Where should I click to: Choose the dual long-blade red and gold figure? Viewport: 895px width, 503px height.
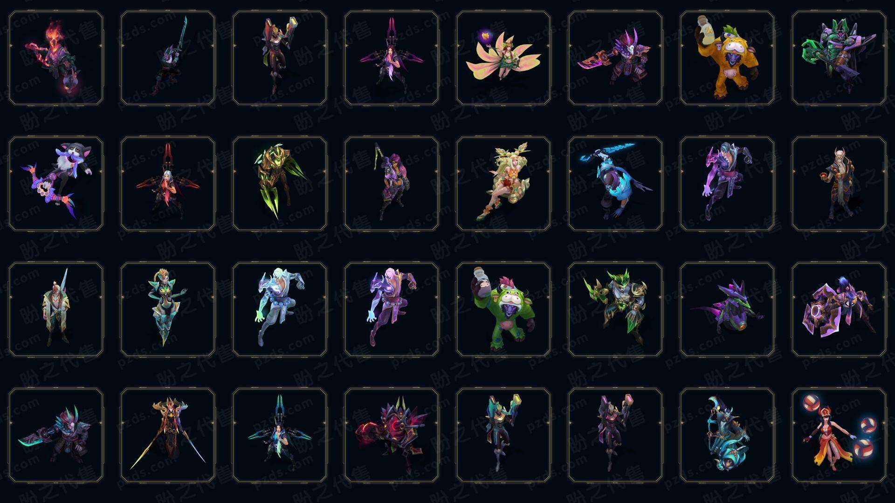168,435
